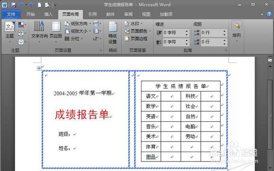Create a new blank document icon
Screen dimensions: 274x171
(x=40, y=5)
